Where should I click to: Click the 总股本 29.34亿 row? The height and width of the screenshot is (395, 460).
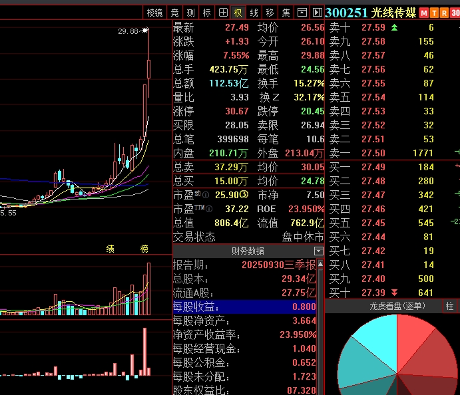[x=244, y=279]
